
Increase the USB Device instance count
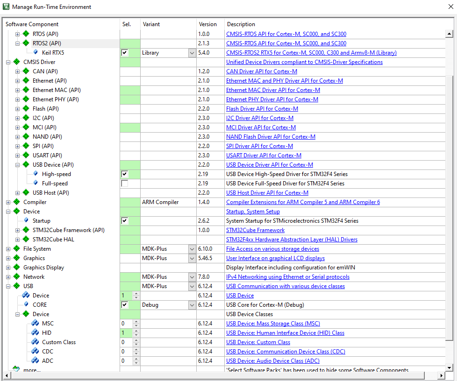[x=136, y=294]
